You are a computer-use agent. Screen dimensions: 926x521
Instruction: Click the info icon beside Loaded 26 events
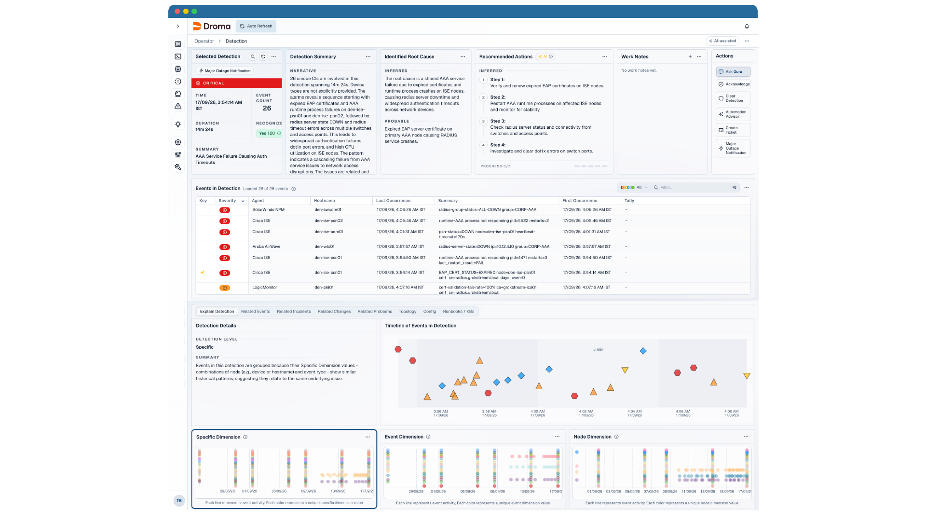tap(294, 189)
